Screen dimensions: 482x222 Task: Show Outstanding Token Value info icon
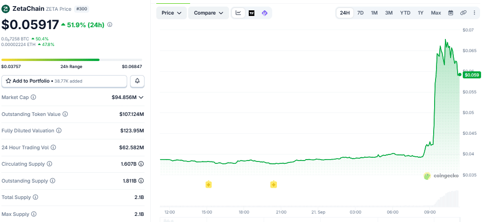pos(65,114)
